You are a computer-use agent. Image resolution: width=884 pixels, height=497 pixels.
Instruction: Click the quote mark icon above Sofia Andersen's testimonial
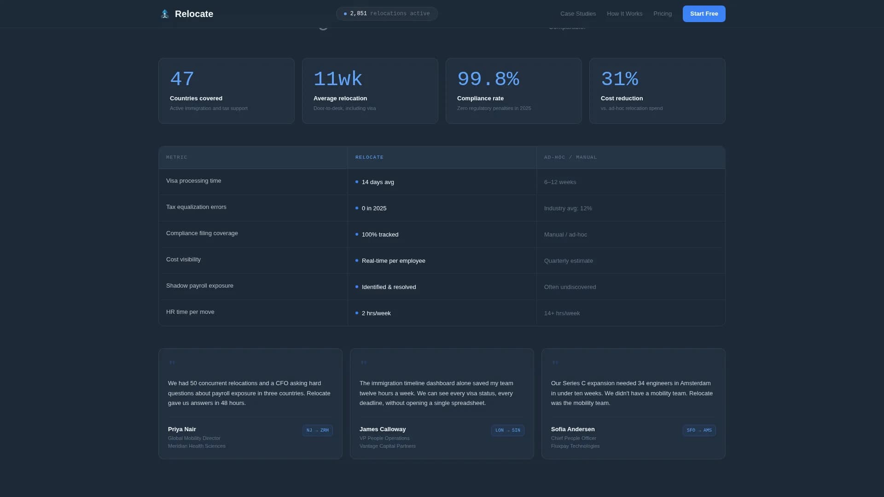tap(555, 363)
